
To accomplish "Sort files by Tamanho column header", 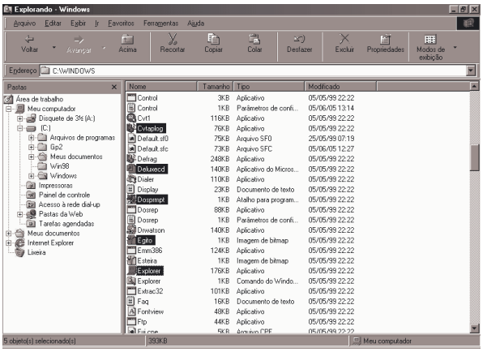I will pyautogui.click(x=216, y=86).
